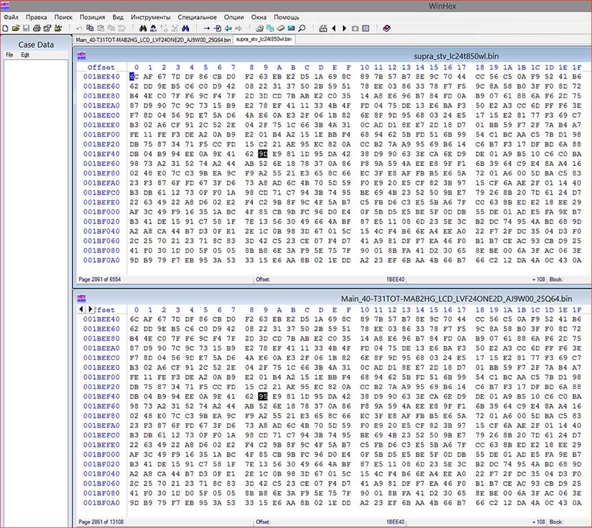
Task: Click the blue Back navigation arrow
Action: [228, 28]
